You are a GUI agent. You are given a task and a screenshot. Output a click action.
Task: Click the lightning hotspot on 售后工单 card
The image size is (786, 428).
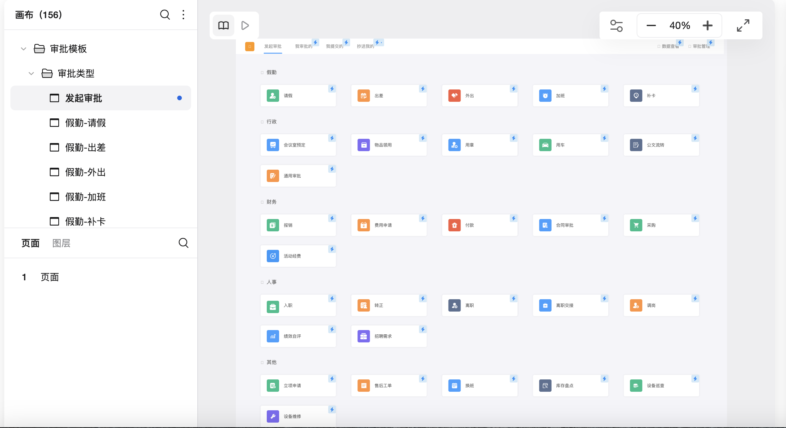(423, 379)
